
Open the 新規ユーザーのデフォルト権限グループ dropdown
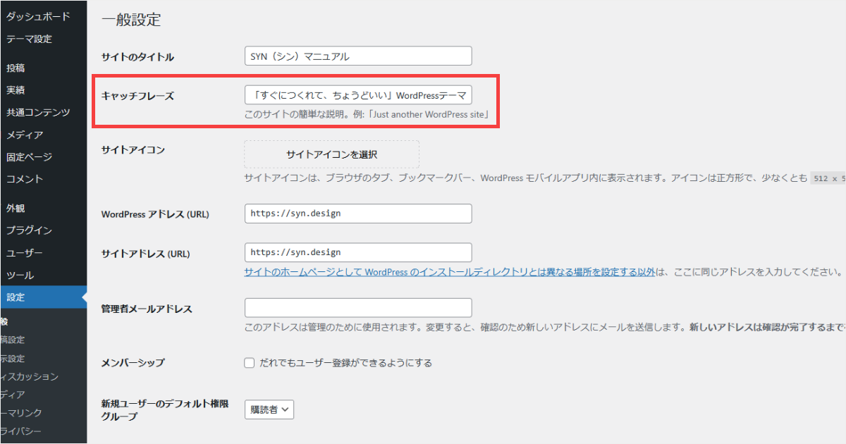pos(269,409)
